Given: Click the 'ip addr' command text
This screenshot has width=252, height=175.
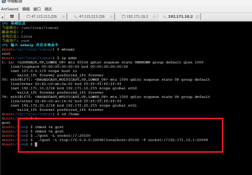Looking at the screenshot, I should click(x=69, y=58).
